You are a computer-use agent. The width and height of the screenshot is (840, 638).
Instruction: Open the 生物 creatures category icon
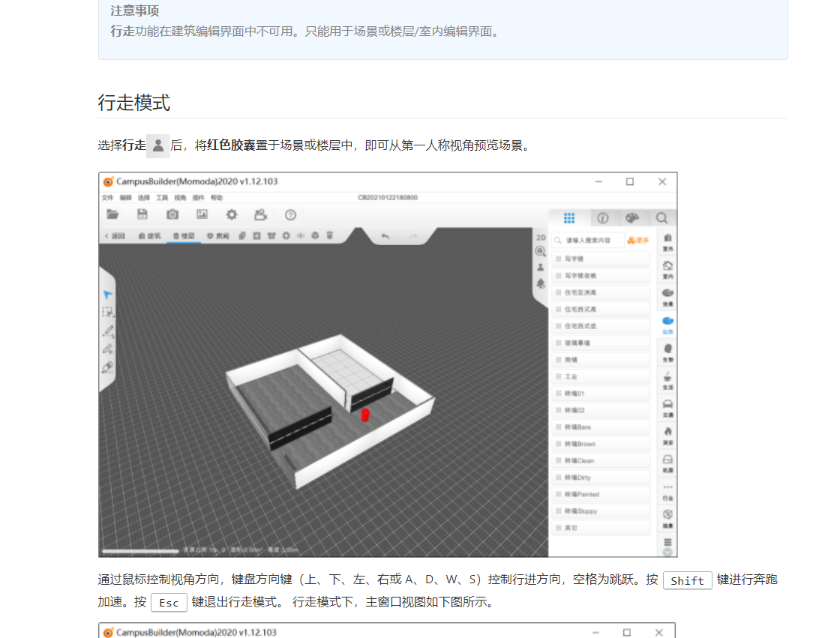667,353
